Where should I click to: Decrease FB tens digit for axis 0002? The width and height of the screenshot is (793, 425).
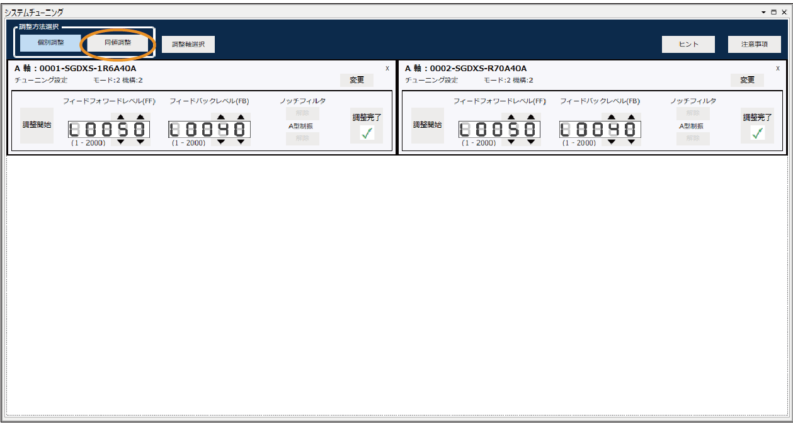(612, 142)
